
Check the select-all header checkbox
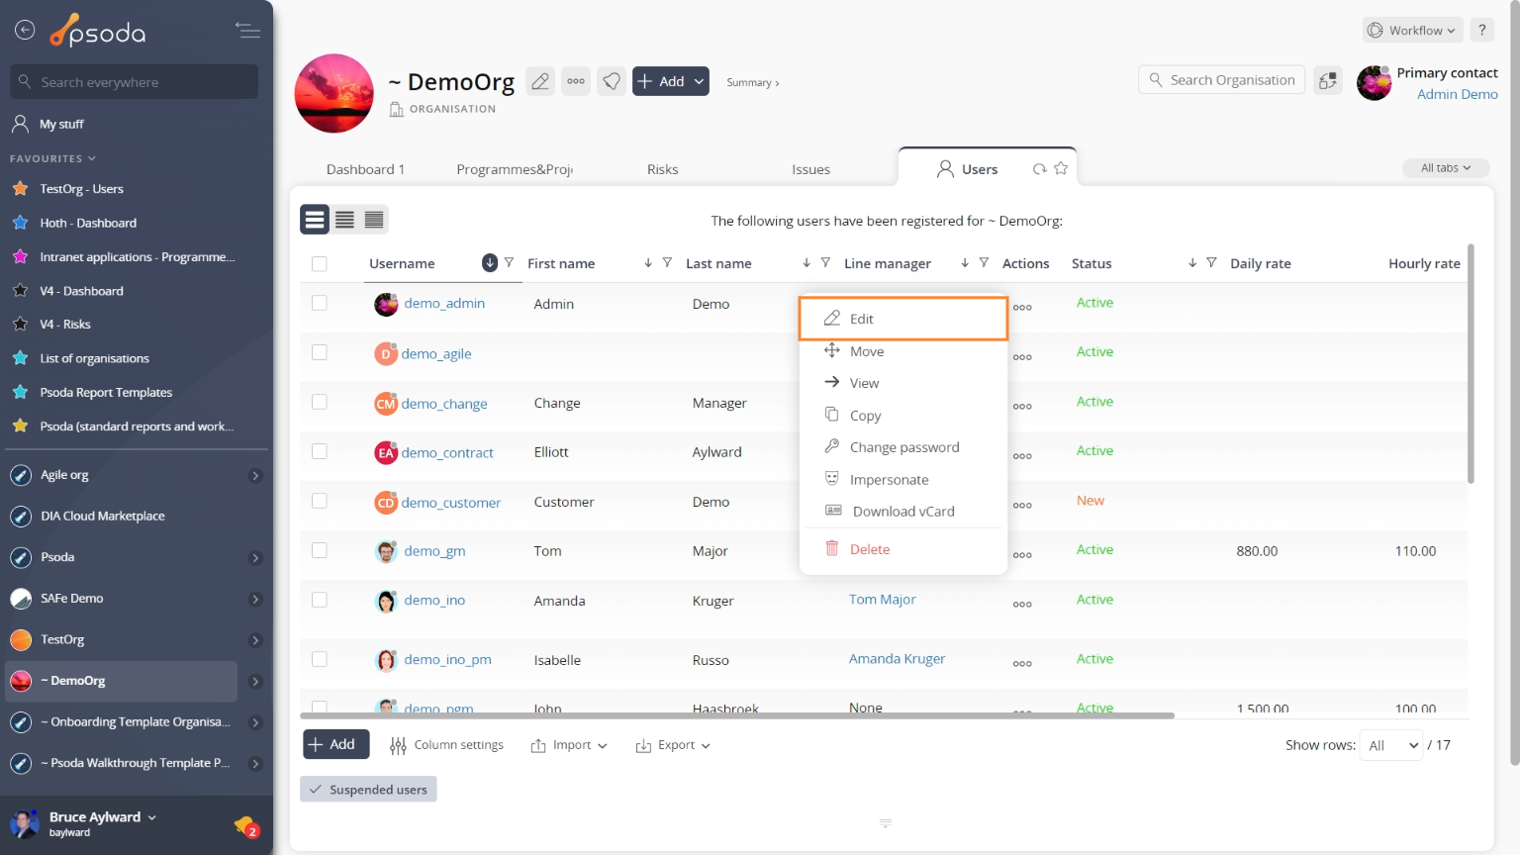point(319,263)
